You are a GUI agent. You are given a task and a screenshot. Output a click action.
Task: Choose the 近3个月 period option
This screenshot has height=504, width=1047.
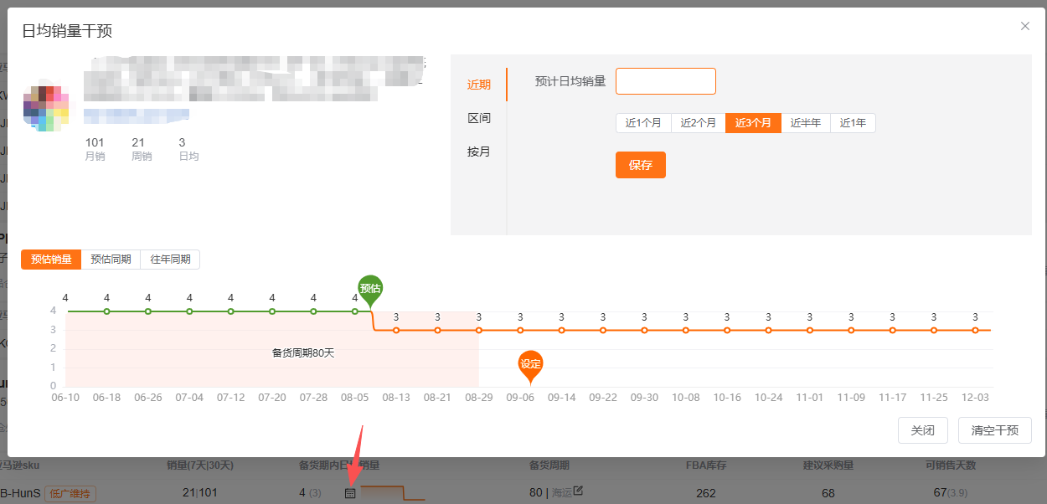753,123
